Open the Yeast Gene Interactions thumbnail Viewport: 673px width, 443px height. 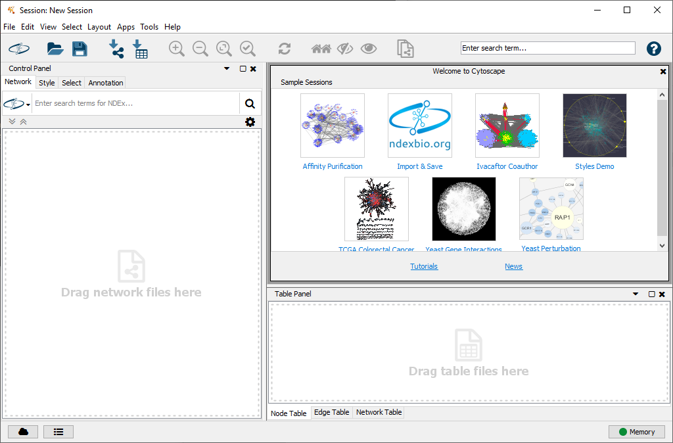click(463, 209)
